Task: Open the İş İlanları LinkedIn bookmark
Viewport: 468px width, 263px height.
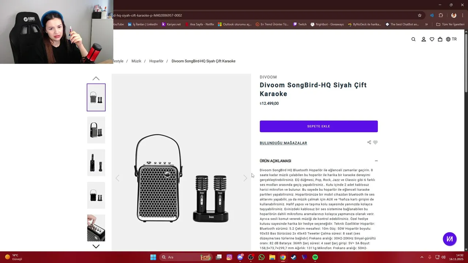Action: 143,24
